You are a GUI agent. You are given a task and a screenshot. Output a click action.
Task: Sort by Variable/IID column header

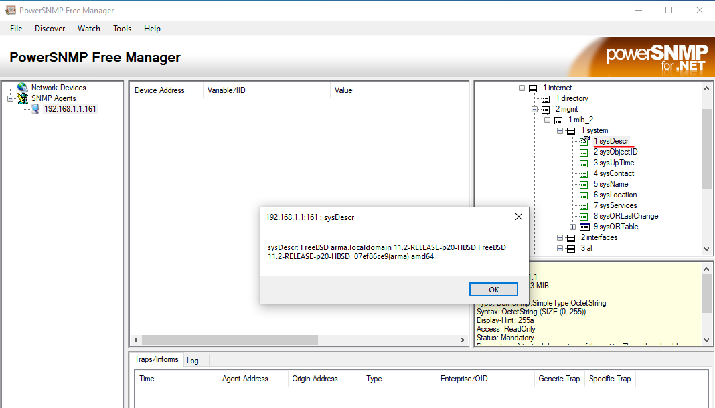pos(266,90)
